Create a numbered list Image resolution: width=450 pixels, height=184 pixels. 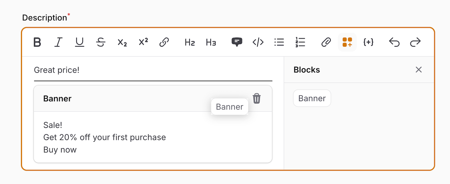pyautogui.click(x=300, y=42)
